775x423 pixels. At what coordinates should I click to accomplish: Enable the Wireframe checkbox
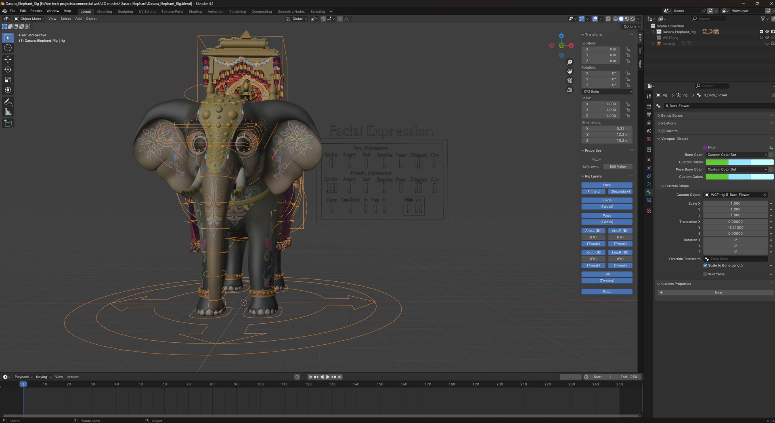pos(705,274)
